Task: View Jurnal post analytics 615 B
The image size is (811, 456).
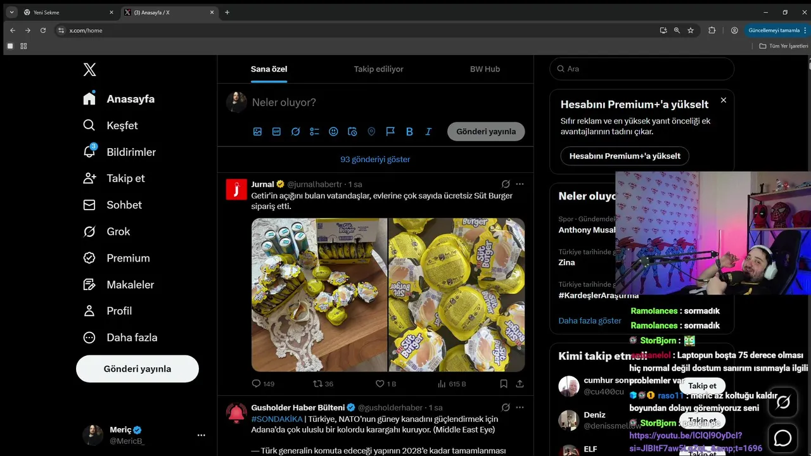Action: pos(451,384)
